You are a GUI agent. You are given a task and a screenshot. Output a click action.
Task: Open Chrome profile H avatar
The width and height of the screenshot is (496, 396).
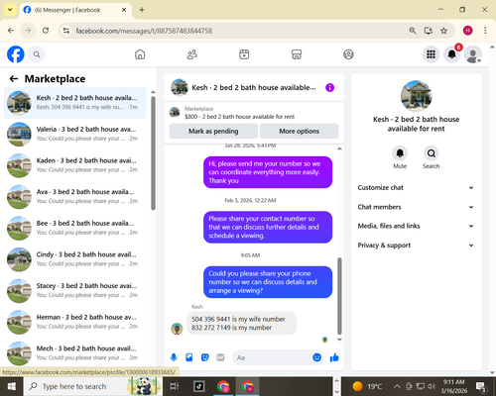[x=467, y=31]
